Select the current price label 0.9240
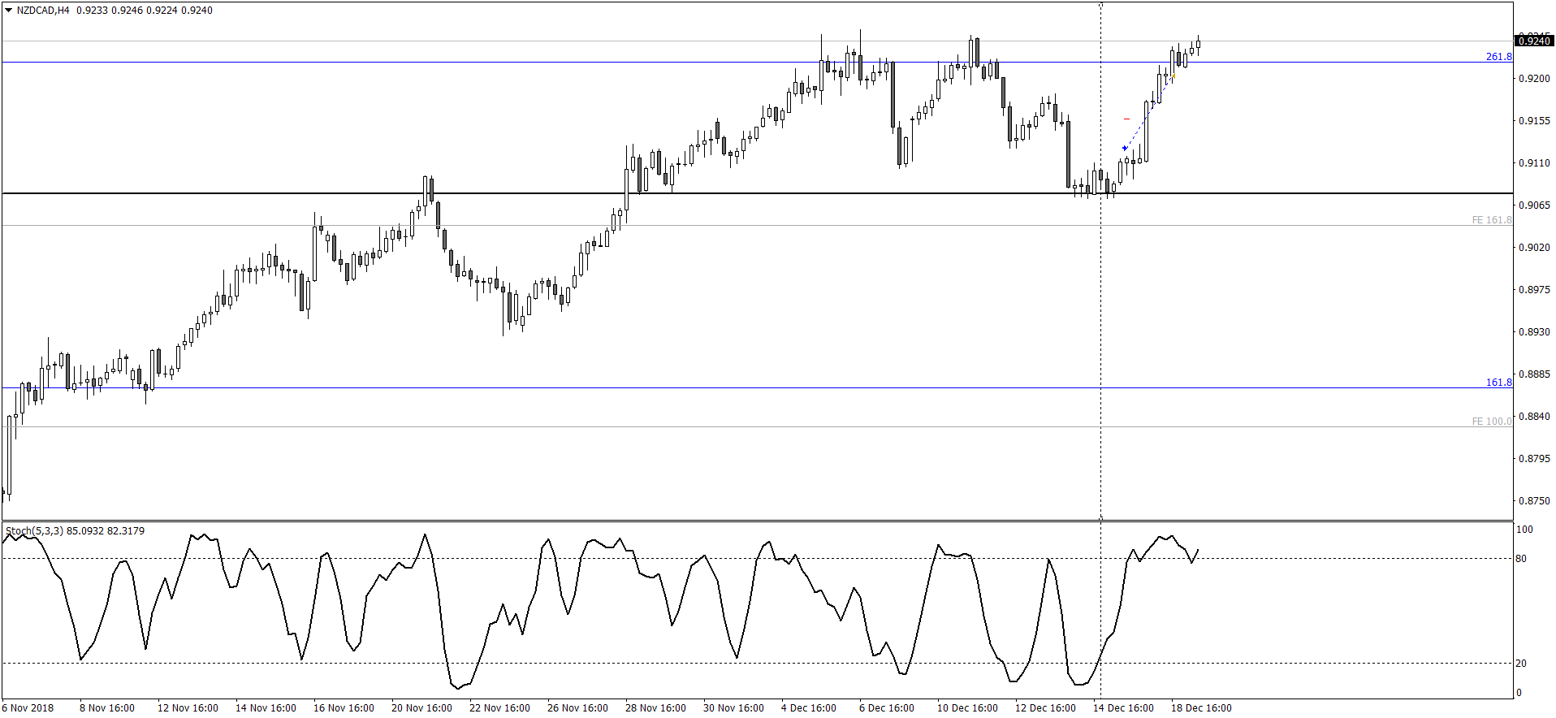 [x=1533, y=41]
